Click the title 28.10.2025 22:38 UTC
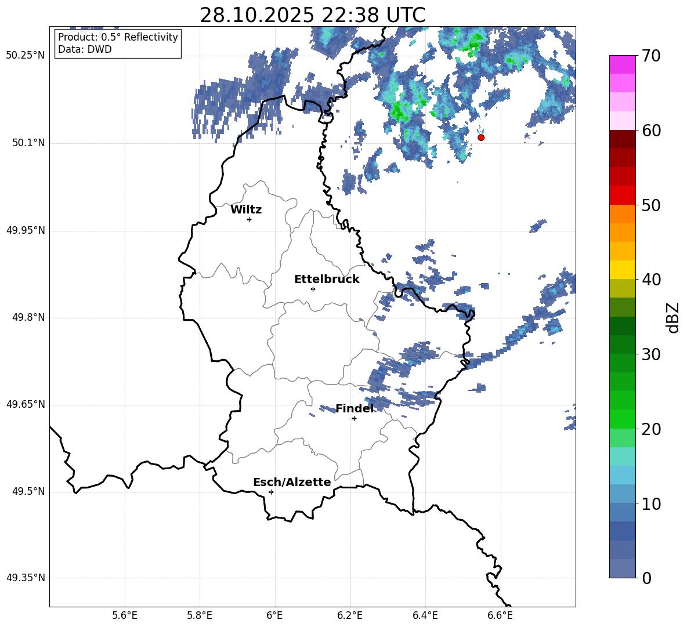The height and width of the screenshot is (627, 687). [312, 15]
